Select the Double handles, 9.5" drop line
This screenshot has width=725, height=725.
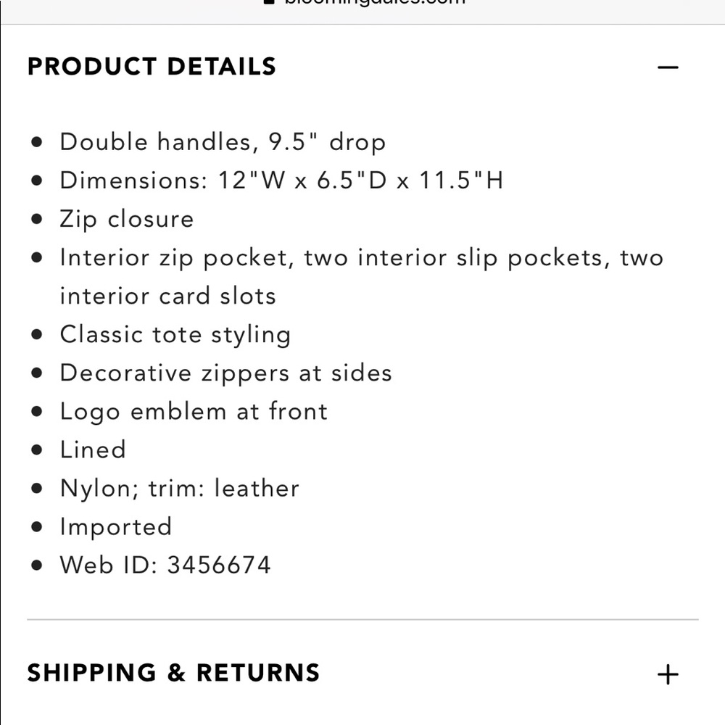223,142
